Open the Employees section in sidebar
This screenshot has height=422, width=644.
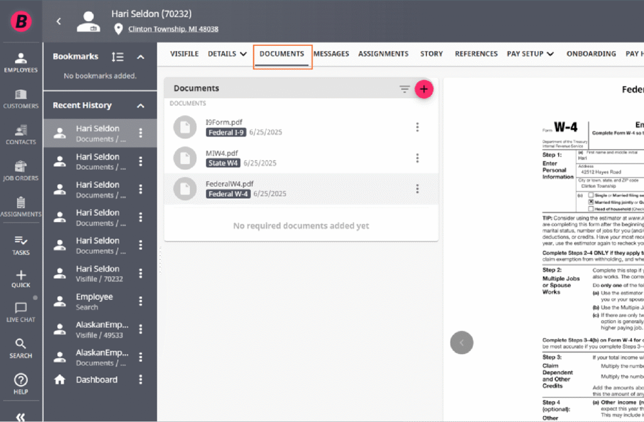(x=21, y=62)
